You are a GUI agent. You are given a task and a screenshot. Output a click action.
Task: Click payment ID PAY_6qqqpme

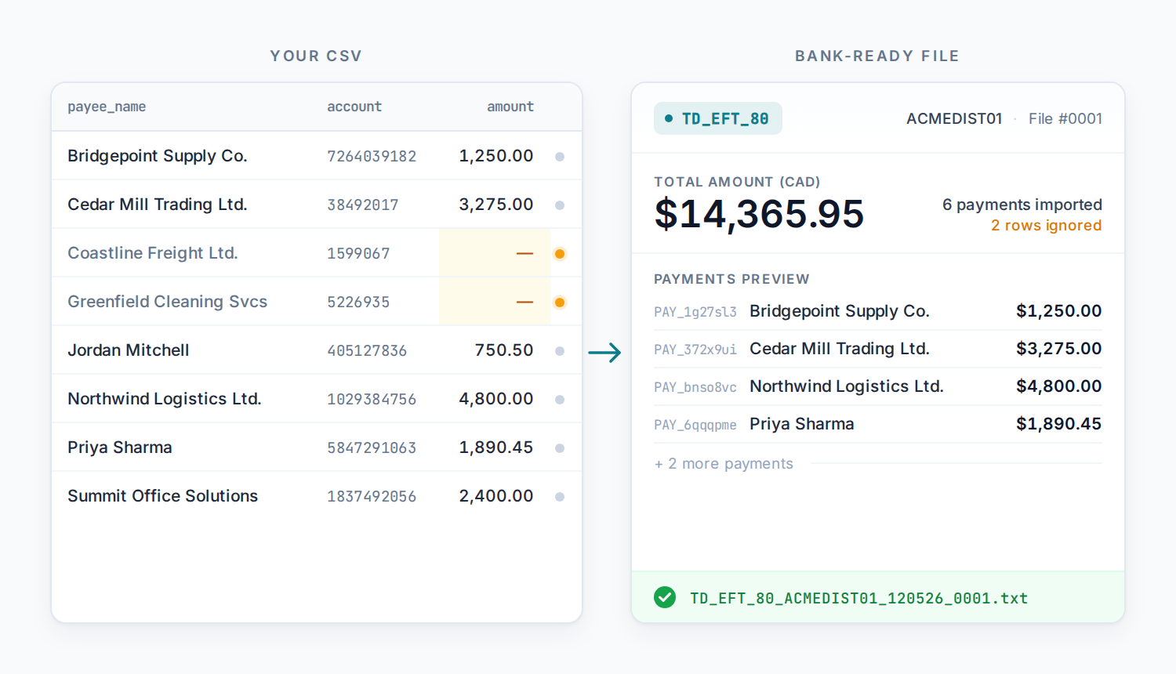(695, 425)
